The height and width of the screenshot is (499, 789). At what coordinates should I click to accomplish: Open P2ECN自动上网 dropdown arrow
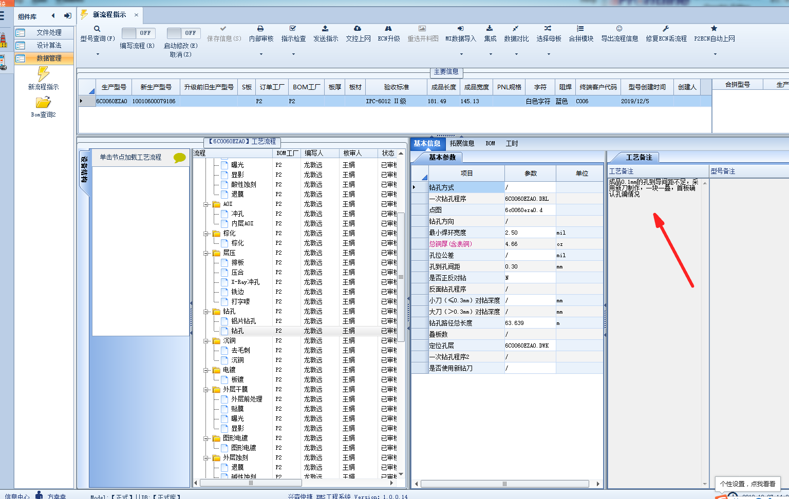[715, 54]
